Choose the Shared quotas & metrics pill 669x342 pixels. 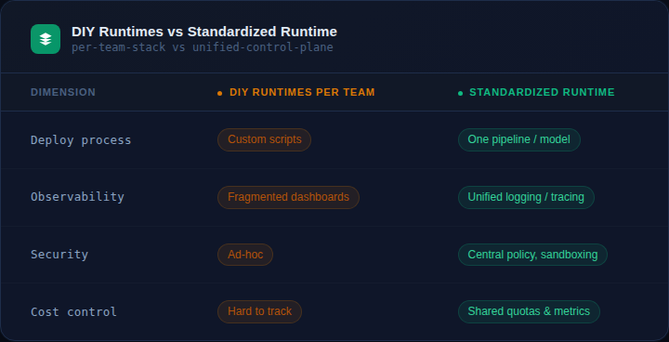click(529, 311)
